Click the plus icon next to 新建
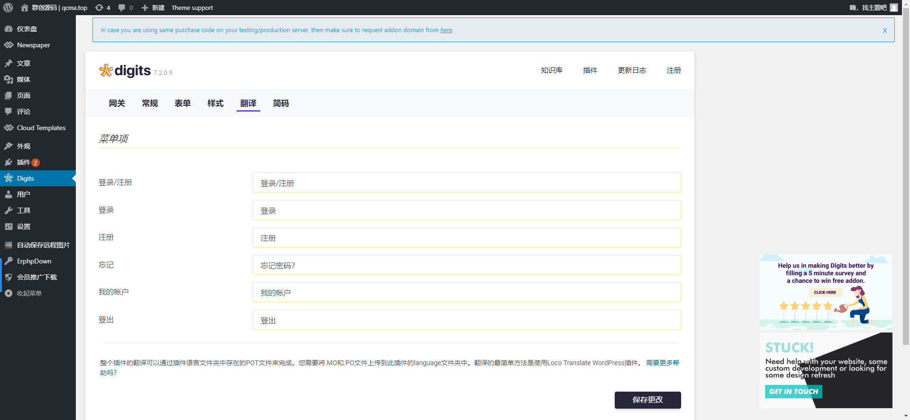Viewport: 910px width, 420px height. 145,8
